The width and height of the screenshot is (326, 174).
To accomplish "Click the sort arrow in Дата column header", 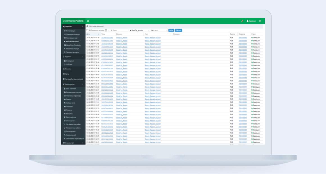I will [98, 34].
